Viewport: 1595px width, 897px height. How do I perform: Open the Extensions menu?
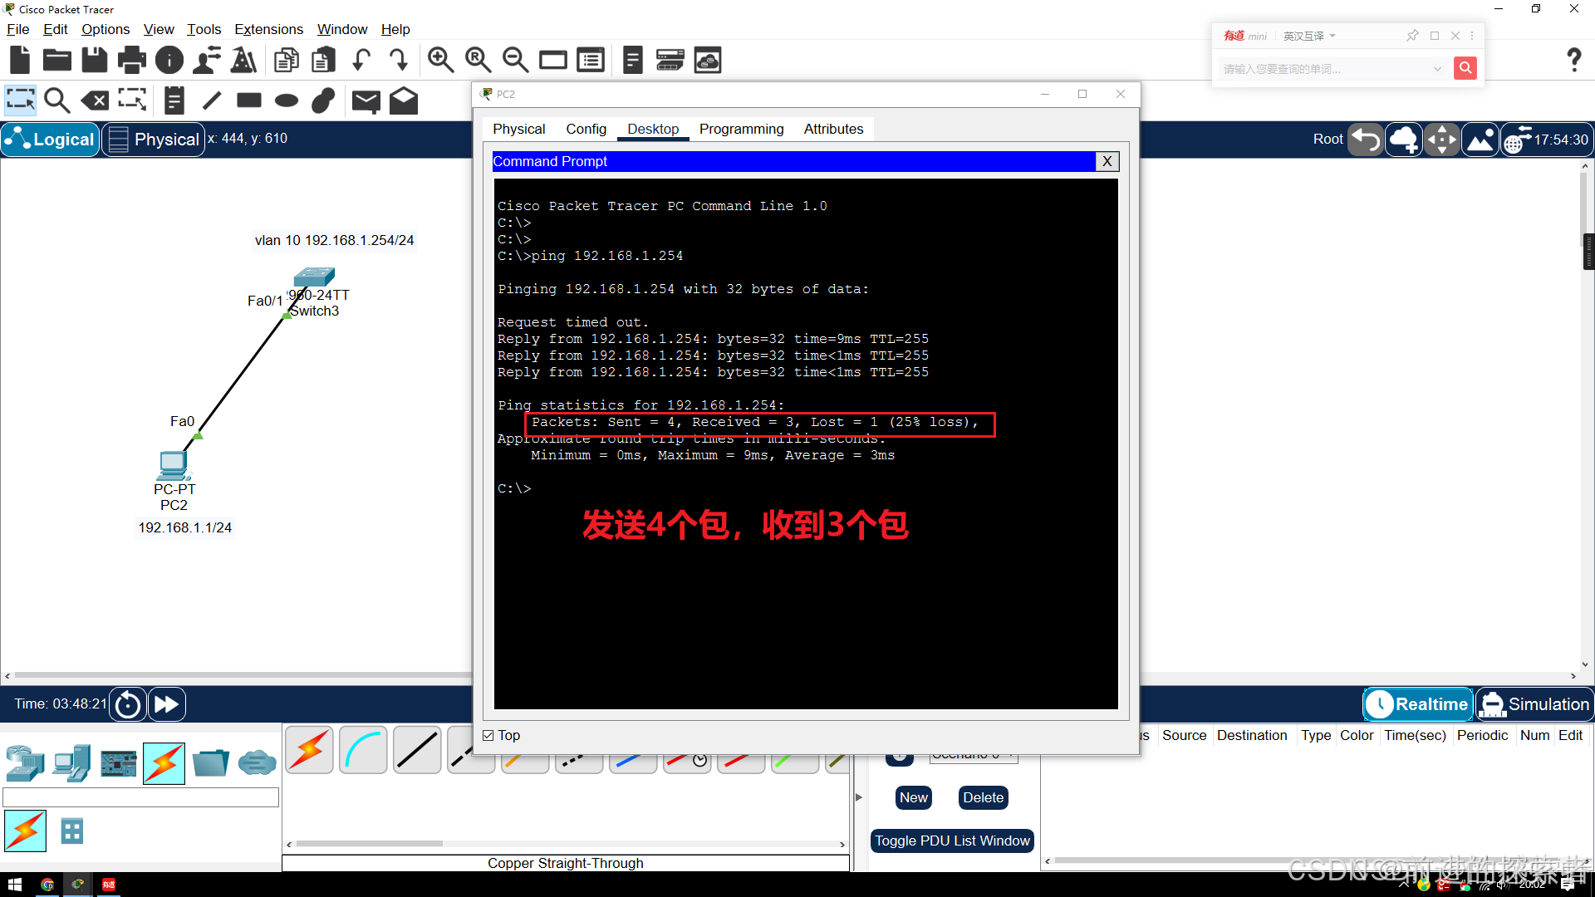click(x=268, y=29)
